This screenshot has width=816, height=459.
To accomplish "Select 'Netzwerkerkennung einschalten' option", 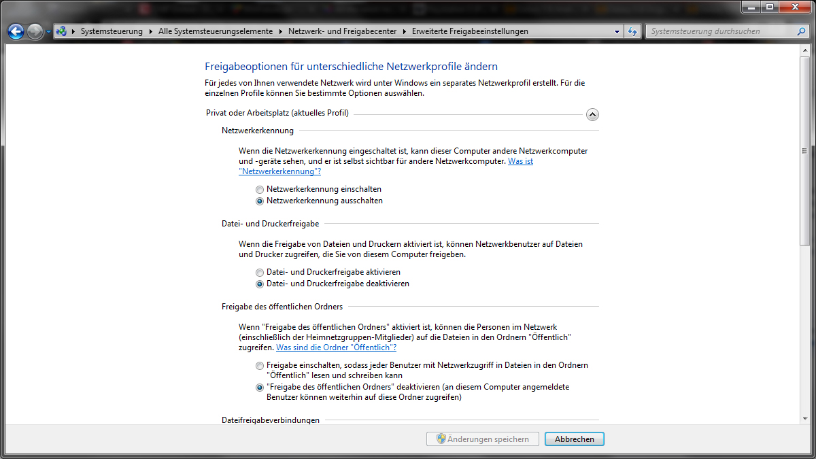I will [260, 189].
